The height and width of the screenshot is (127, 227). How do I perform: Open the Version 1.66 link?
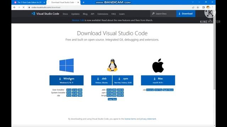(78, 20)
